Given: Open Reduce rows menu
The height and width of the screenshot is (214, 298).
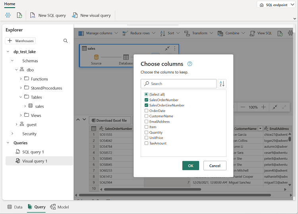Looking at the screenshot, I should 139,33.
